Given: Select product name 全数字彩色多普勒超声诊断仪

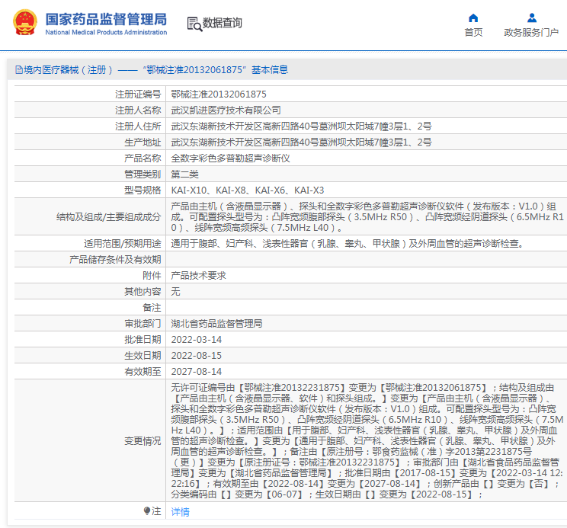Looking at the screenshot, I should (230, 158).
